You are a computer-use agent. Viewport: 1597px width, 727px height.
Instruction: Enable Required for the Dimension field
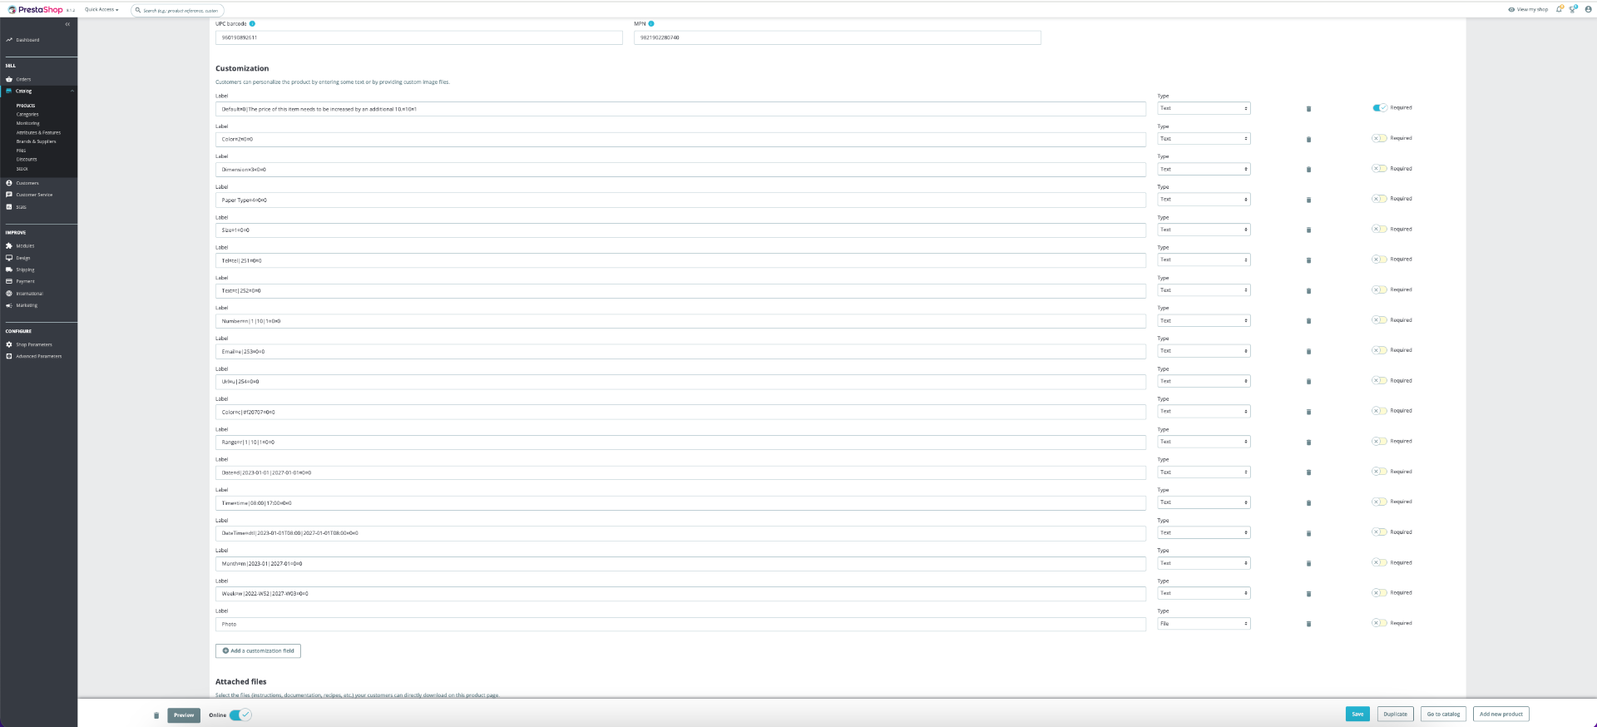[x=1379, y=169]
